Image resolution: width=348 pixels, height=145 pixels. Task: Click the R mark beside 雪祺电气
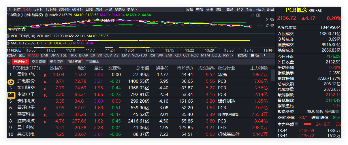[x=45, y=75]
